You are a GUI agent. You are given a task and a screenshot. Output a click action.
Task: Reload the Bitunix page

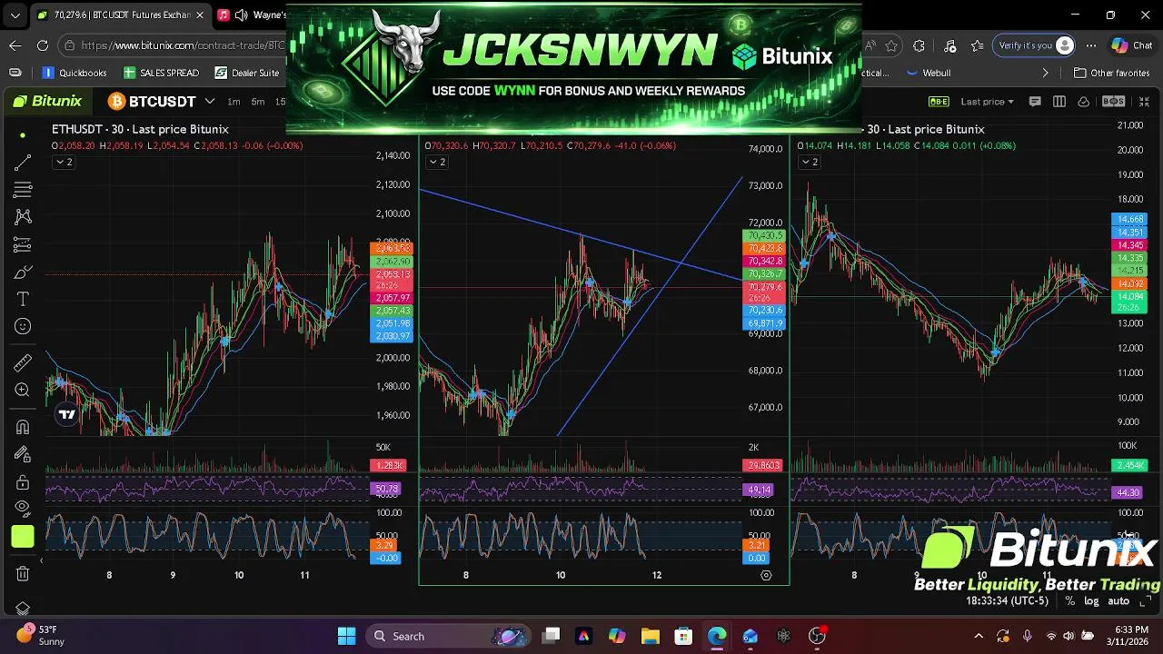tap(43, 45)
